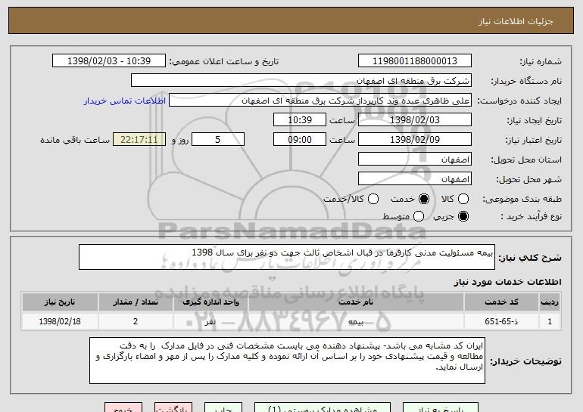Screen dimensions: 583x412
Task: Click service name cell بیمه
Action: point(356,321)
